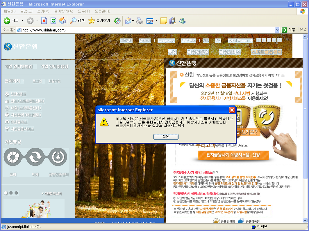309x231 pixels.
Task: Click the 이체 round transfer icon
Action: 35,157
